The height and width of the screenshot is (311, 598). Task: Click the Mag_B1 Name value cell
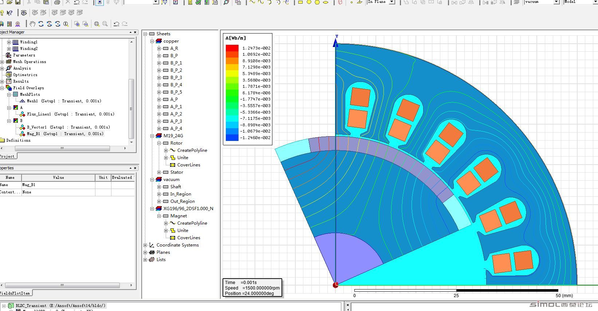pyautogui.click(x=58, y=185)
